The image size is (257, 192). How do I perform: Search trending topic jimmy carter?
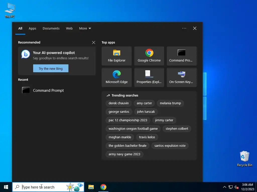(164, 120)
